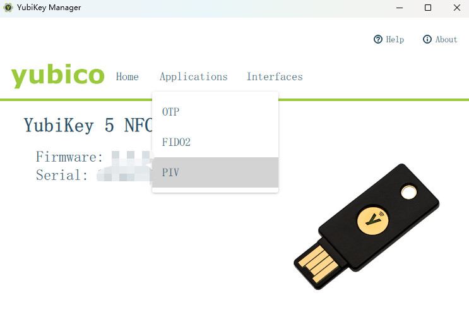Click the USB connector of the YubiKey image
The image size is (469, 324).
pyautogui.click(x=318, y=264)
